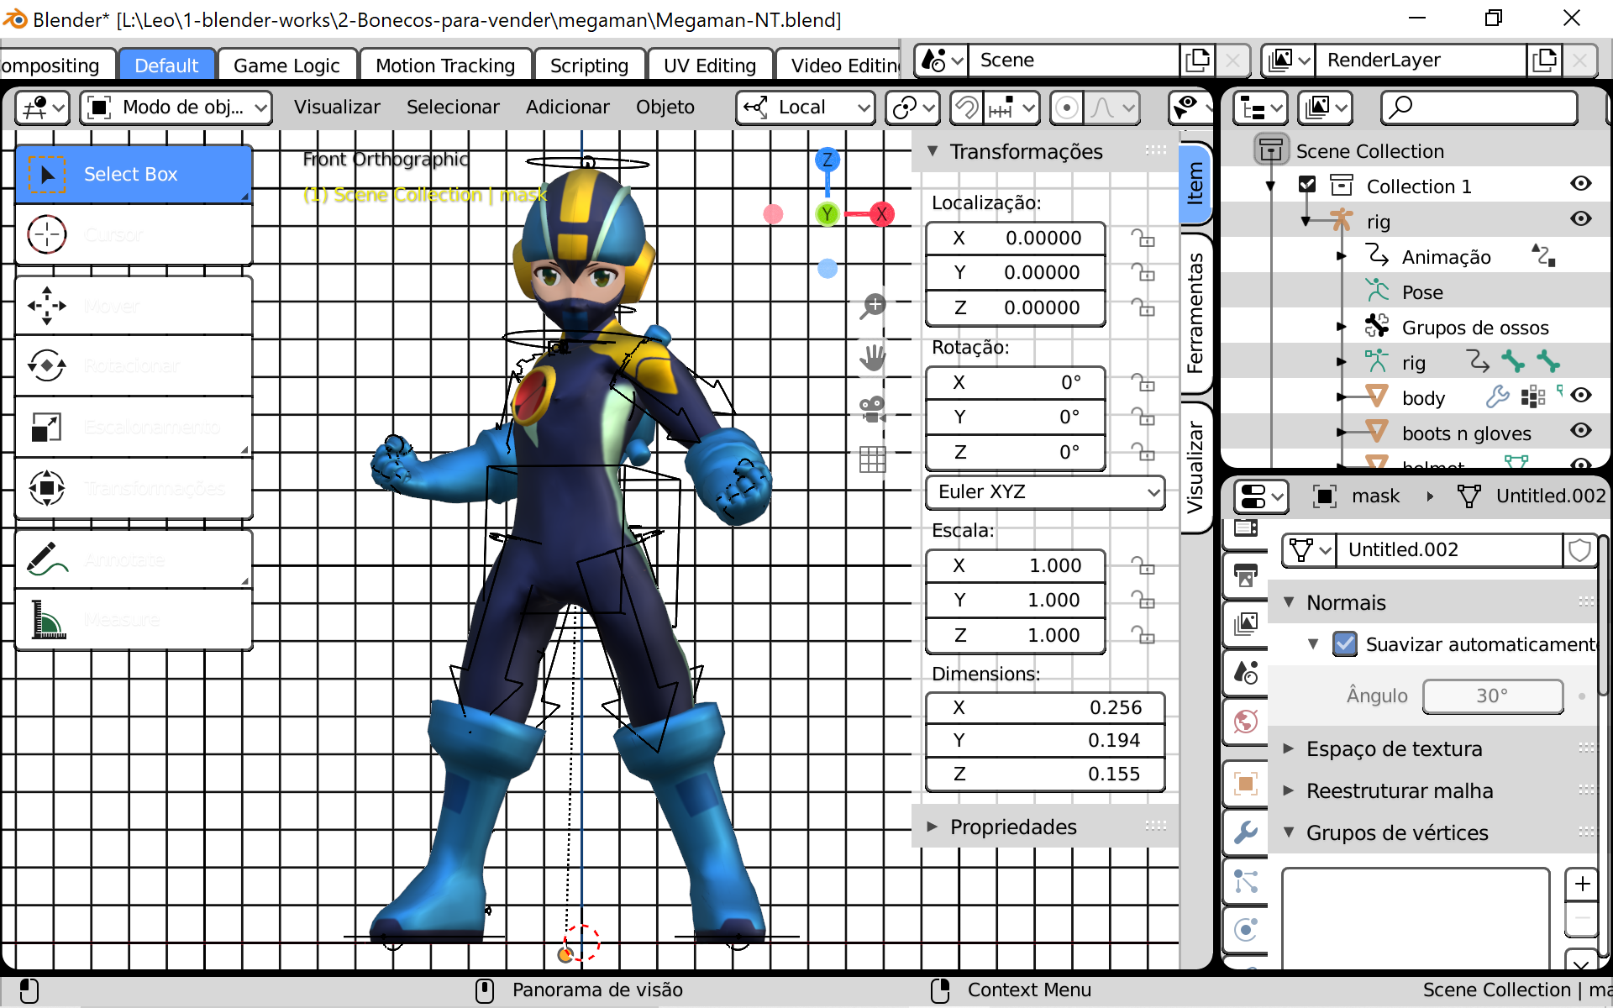Viewport: 1613px width, 1008px height.
Task: Hide the boots n gloves object in the outliner
Action: point(1582,432)
